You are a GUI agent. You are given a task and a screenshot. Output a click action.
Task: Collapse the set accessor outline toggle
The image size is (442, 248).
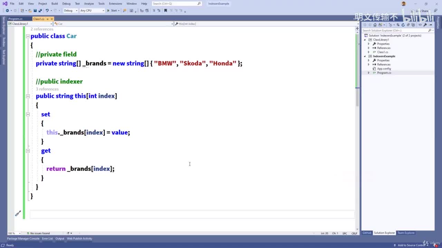pyautogui.click(x=28, y=114)
